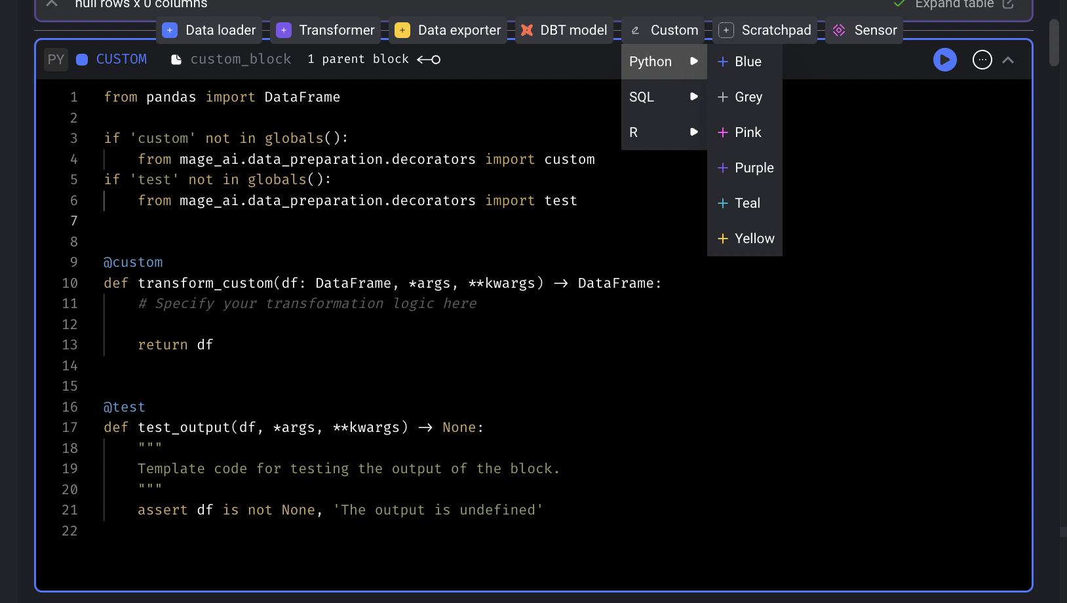Click the block file icon

[x=176, y=60]
